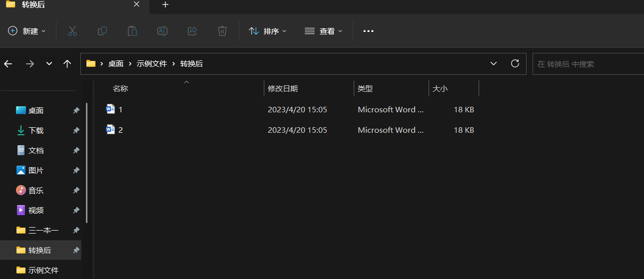Image resolution: width=644 pixels, height=279 pixels.
Task: Add a new tab with plus button
Action: coord(165,4)
